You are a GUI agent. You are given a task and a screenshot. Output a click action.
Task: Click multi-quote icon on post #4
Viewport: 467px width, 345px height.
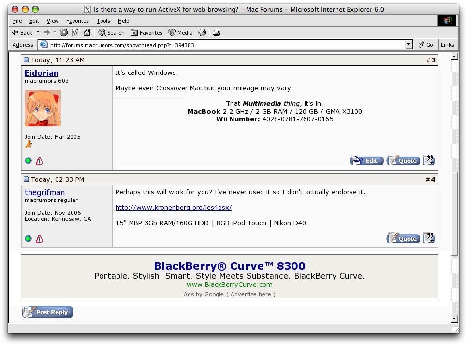click(x=429, y=238)
